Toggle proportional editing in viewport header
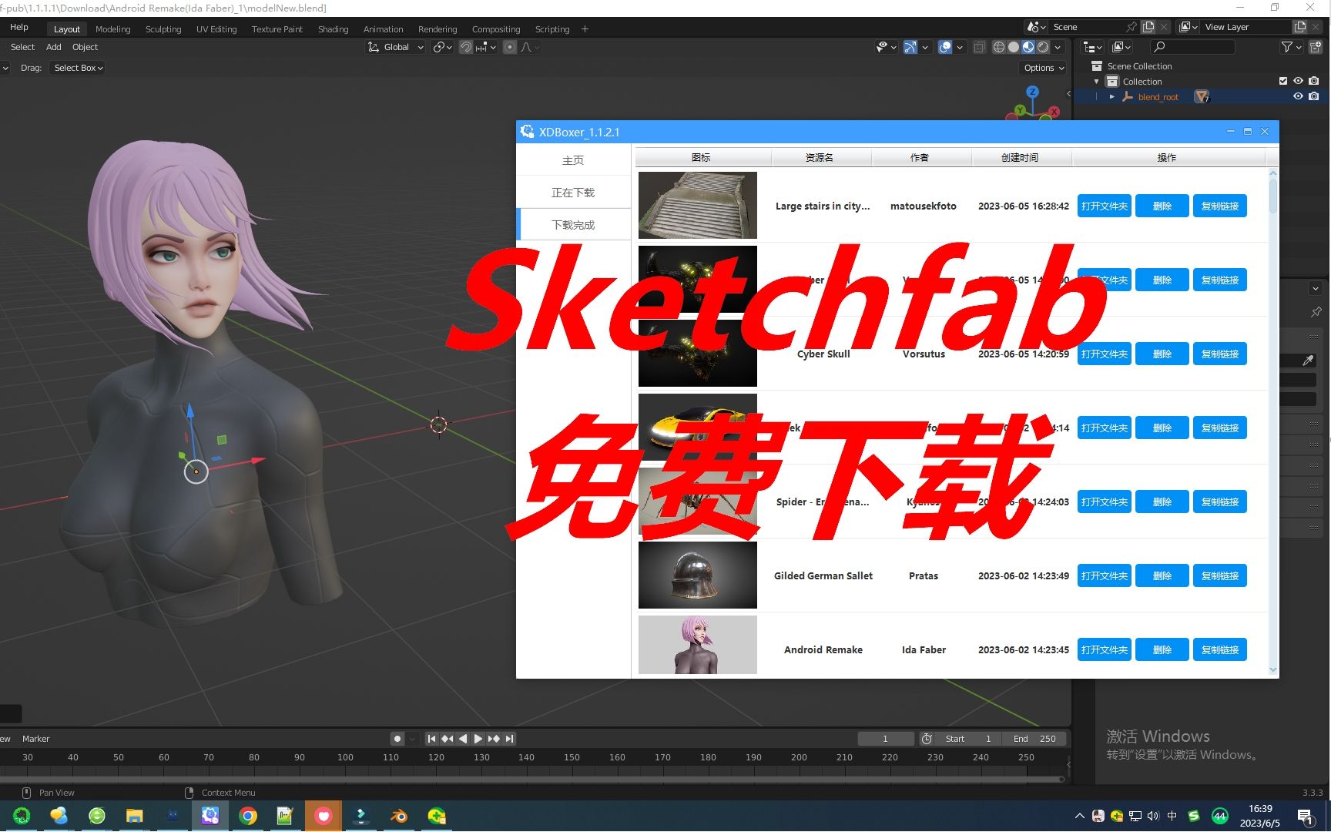Image resolution: width=1331 pixels, height=832 pixels. pos(510,47)
